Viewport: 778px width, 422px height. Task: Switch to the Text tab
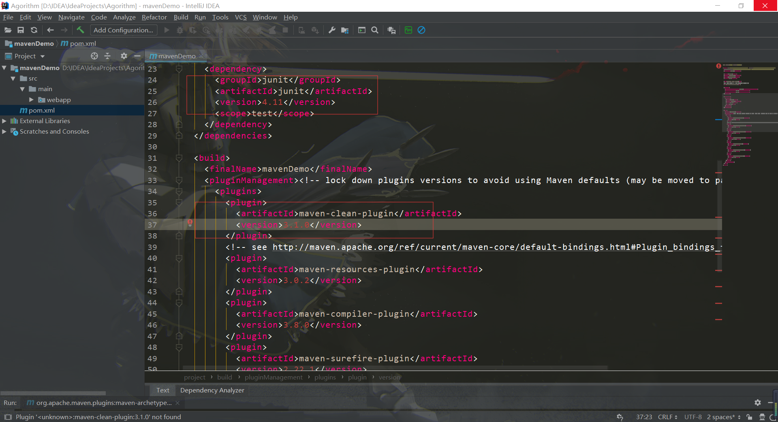tap(163, 390)
